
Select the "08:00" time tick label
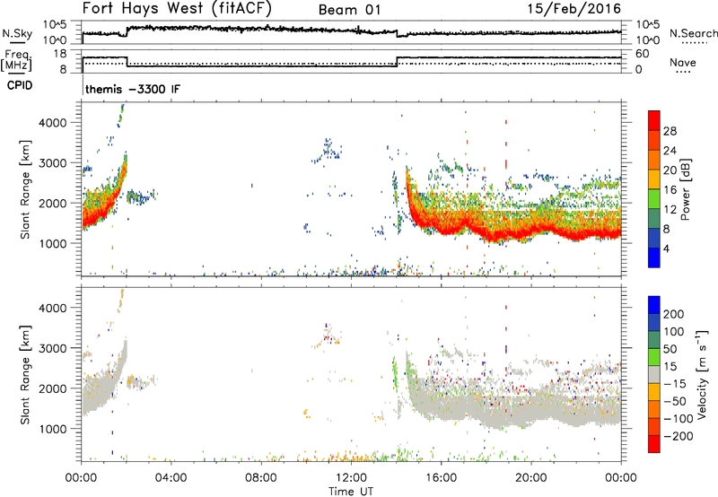point(261,478)
